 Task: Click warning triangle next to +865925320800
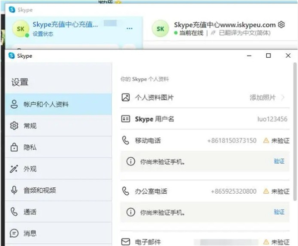(x=266, y=191)
